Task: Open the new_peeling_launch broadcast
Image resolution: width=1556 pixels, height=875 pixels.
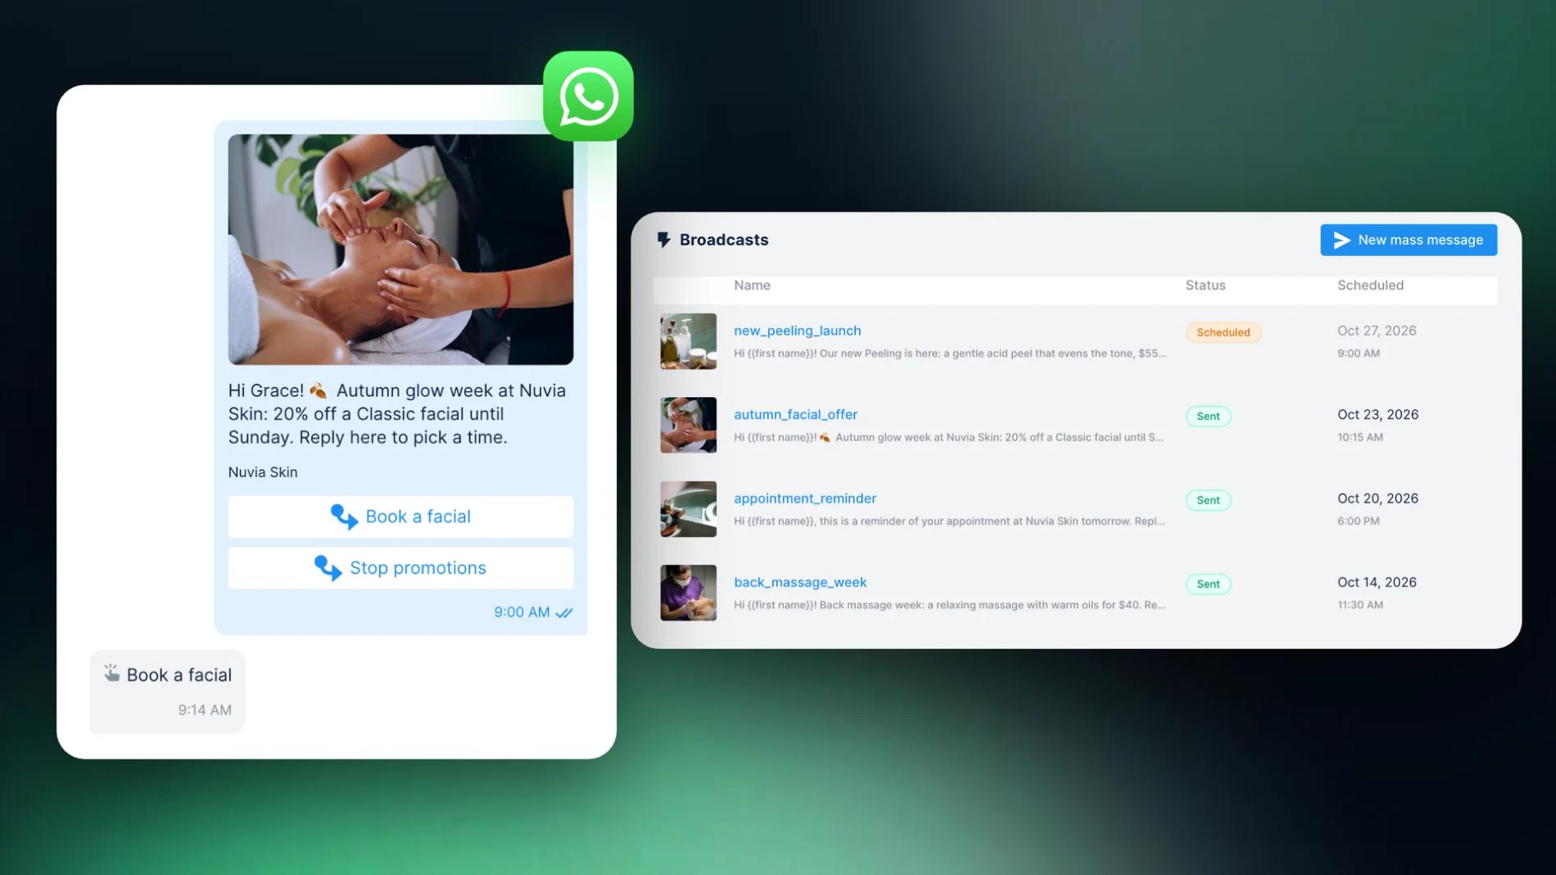Action: [x=798, y=331]
